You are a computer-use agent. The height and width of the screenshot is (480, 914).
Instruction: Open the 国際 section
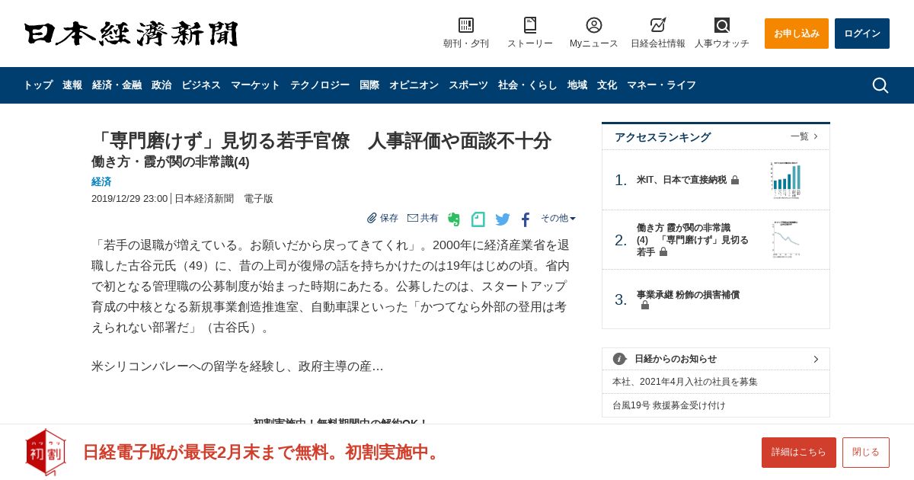pos(369,85)
